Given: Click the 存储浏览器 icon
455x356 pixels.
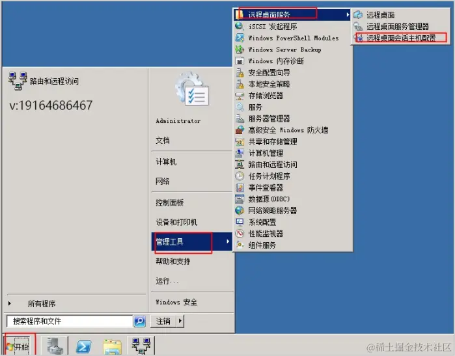Looking at the screenshot, I should 240,96.
